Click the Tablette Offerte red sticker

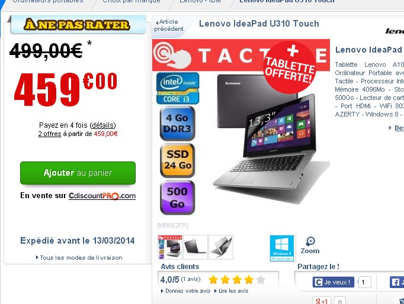[290, 67]
